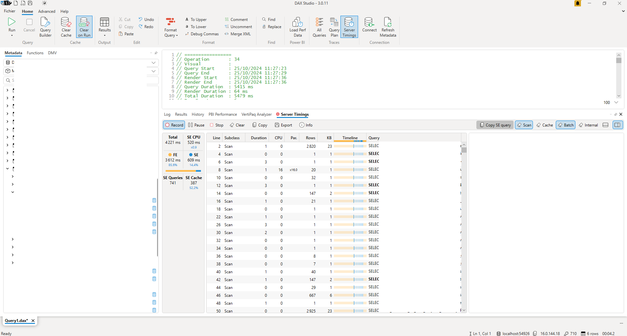627x336 pixels.
Task: Open the Help ribbon tab
Action: coord(64,11)
